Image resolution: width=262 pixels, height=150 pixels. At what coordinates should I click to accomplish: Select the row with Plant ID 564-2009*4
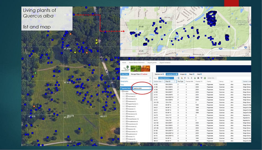202,85
